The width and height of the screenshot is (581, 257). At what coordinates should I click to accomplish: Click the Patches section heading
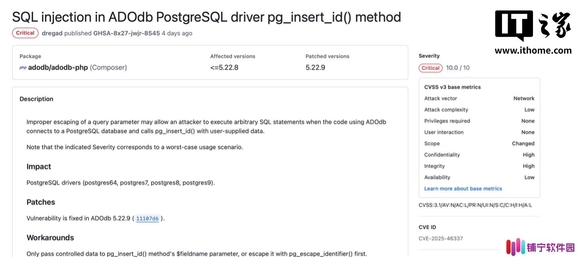[41, 202]
